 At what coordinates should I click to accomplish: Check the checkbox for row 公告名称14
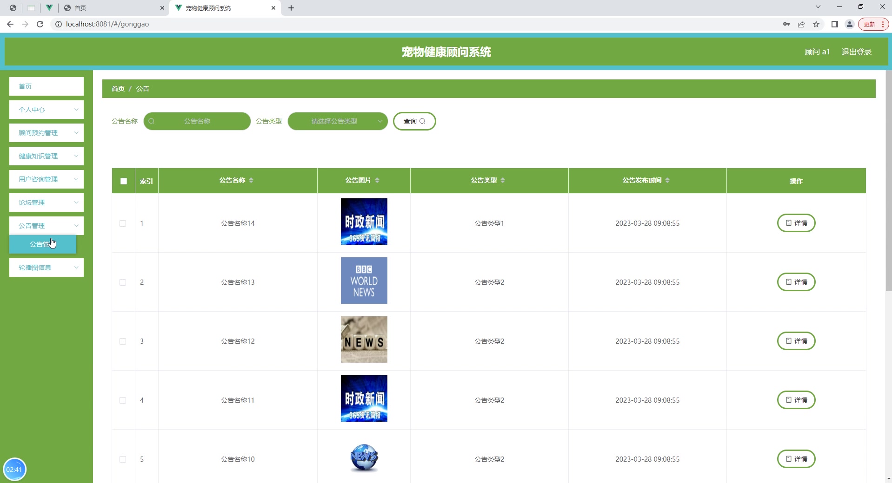click(123, 223)
